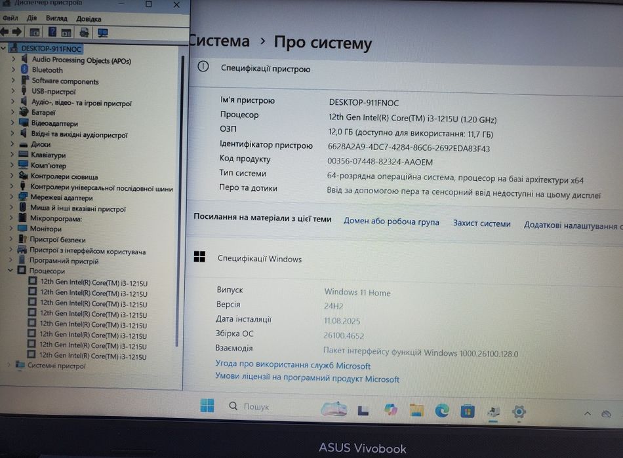Screen dimensions: 623x458
Task: Click the version value 24H2
Action: tap(333, 306)
